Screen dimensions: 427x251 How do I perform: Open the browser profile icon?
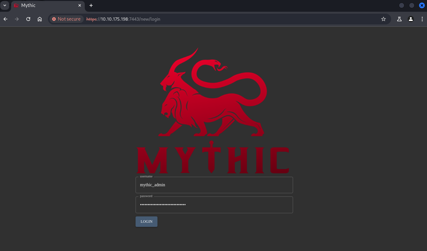click(411, 19)
